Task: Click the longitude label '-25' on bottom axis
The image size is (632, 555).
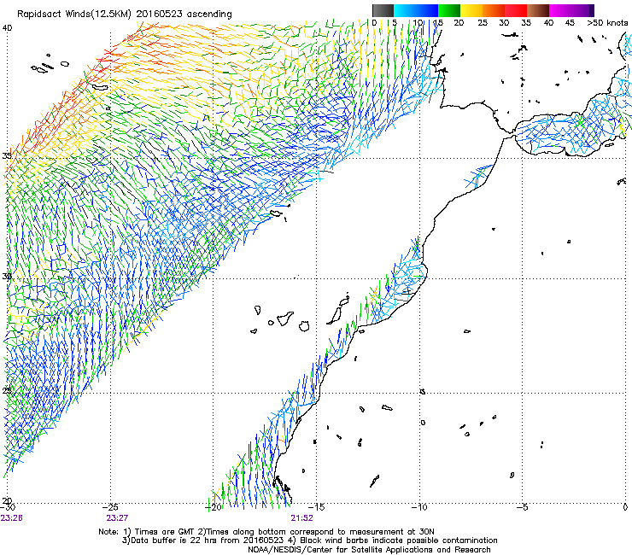Action: [x=110, y=507]
